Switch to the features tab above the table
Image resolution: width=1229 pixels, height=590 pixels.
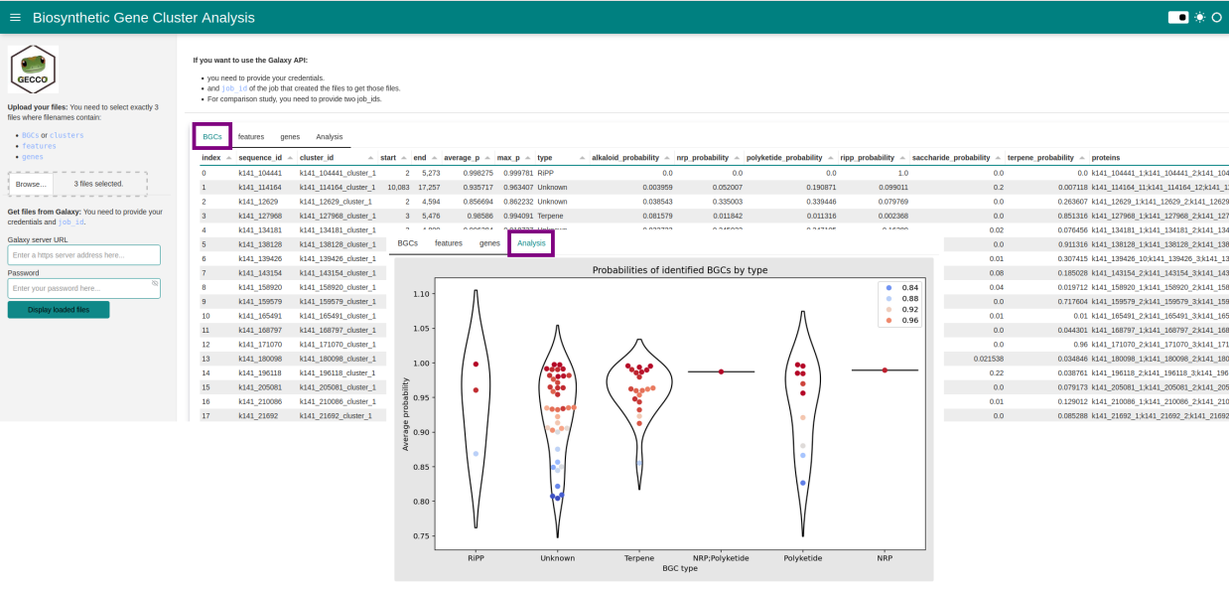coord(251,137)
